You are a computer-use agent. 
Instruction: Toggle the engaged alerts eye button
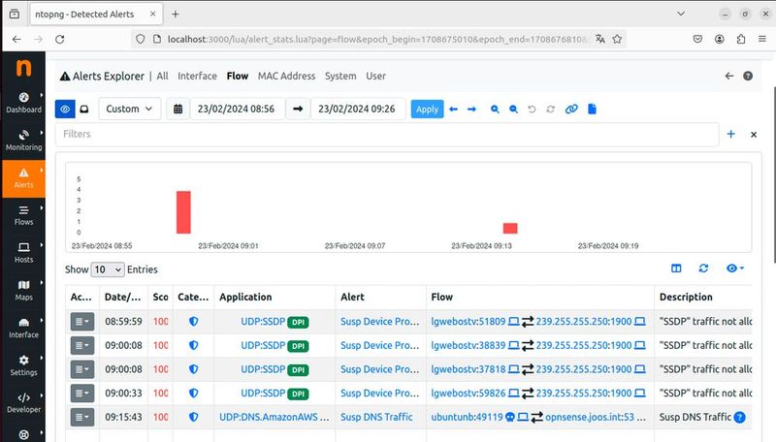(65, 110)
